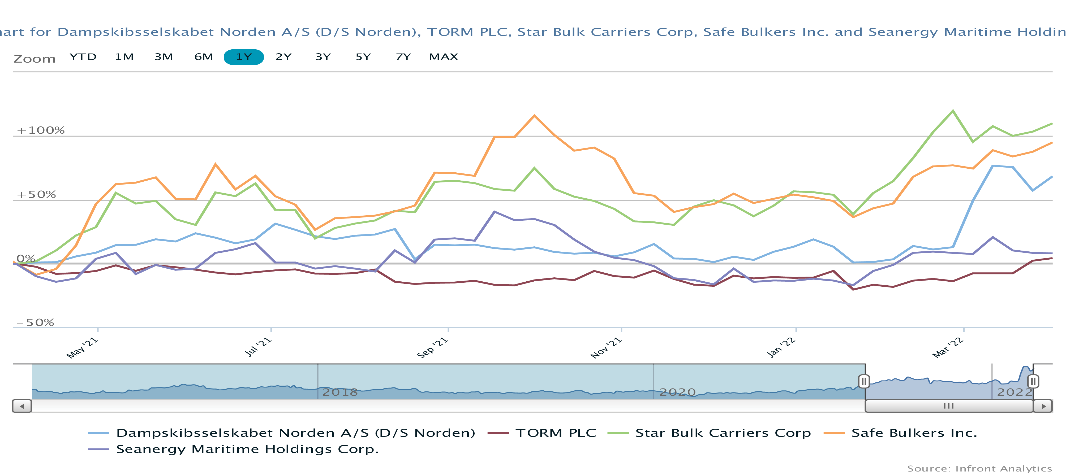The width and height of the screenshot is (1066, 476).
Task: Click the navigator scrollbar thumb
Action: 948,406
